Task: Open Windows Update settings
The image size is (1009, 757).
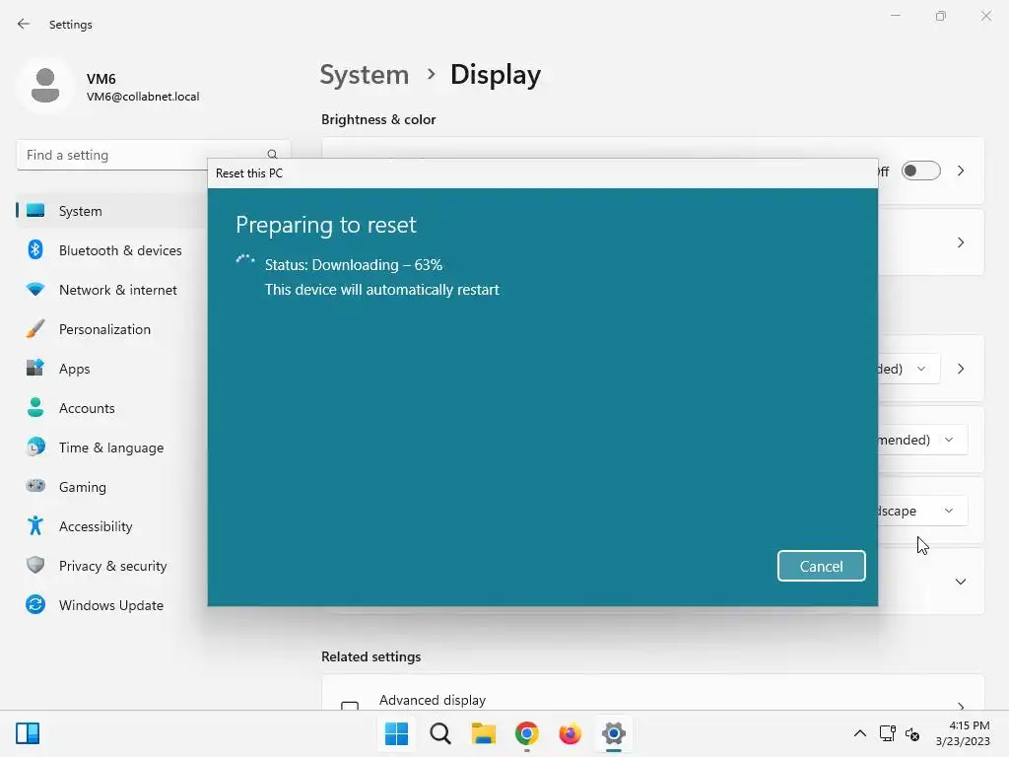Action: (x=111, y=605)
